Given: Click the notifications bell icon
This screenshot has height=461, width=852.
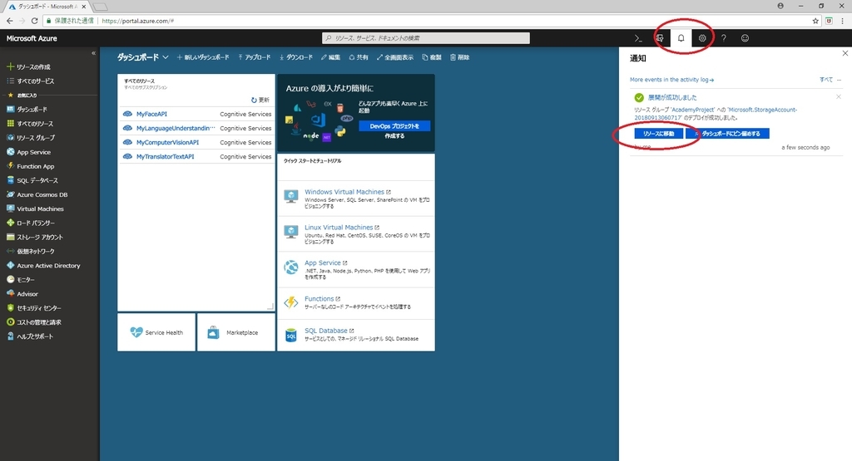Looking at the screenshot, I should (x=681, y=38).
